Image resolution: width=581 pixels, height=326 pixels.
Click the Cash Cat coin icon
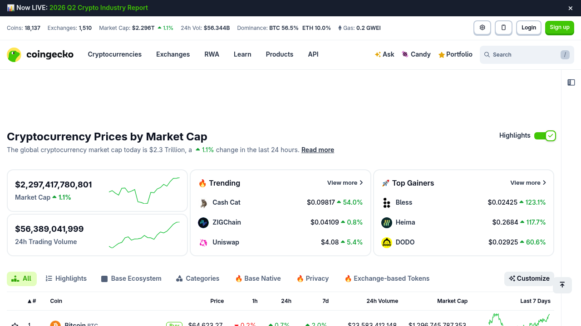203,203
